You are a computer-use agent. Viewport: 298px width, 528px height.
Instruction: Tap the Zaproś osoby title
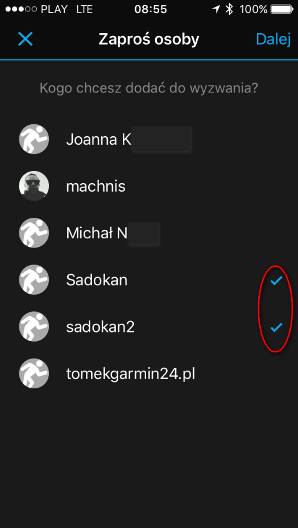(x=149, y=39)
